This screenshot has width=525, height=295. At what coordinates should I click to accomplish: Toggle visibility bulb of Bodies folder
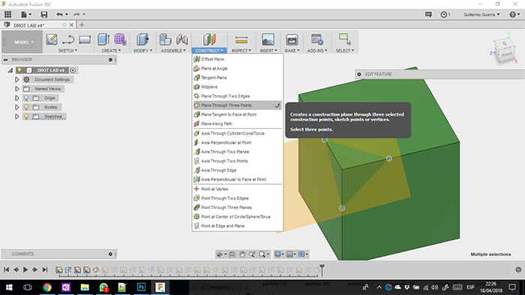pyautogui.click(x=26, y=107)
